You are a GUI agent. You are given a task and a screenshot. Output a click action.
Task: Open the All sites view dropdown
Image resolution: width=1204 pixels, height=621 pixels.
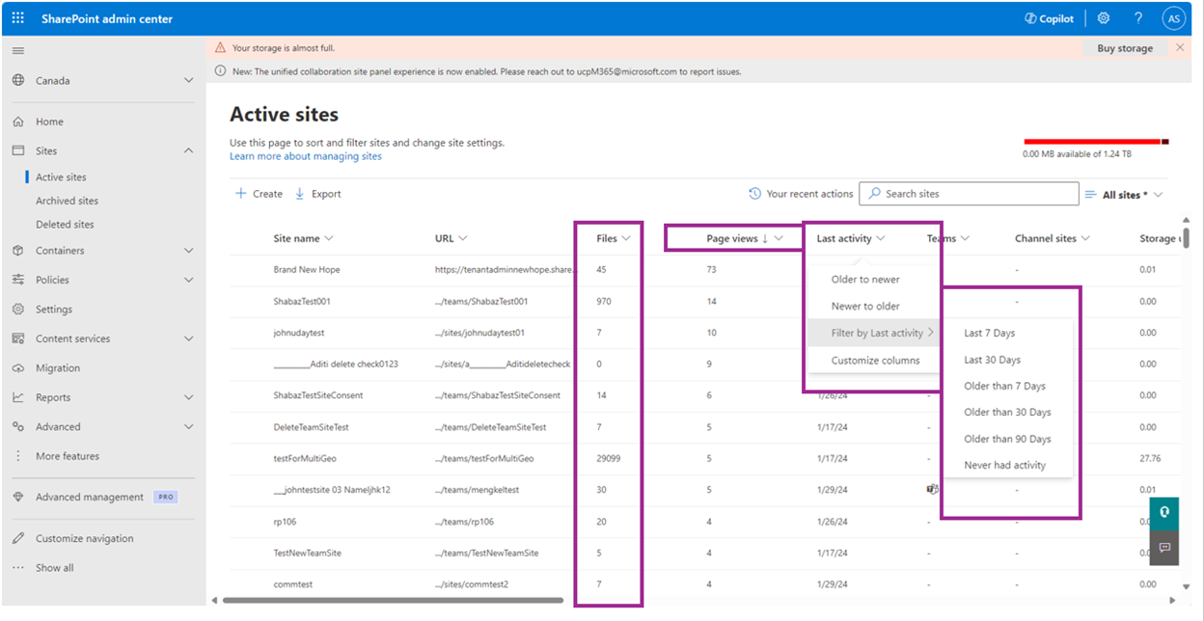pos(1124,195)
